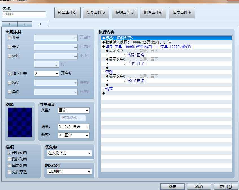
Task: Switch to event page tab 1
Action: click(9, 24)
